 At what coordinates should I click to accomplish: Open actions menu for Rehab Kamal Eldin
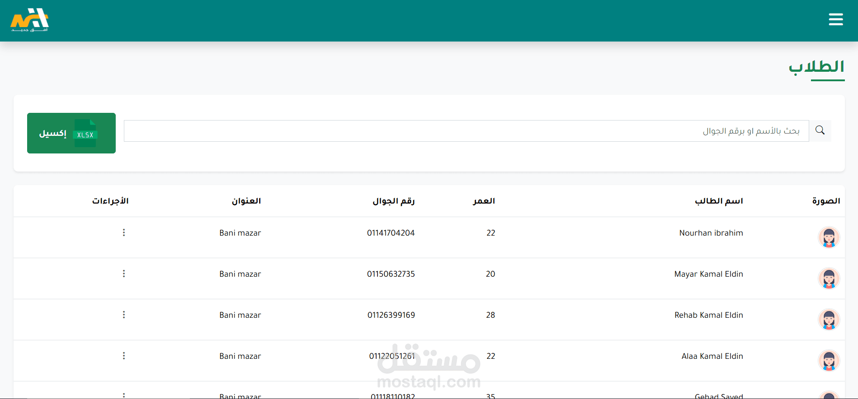click(124, 315)
